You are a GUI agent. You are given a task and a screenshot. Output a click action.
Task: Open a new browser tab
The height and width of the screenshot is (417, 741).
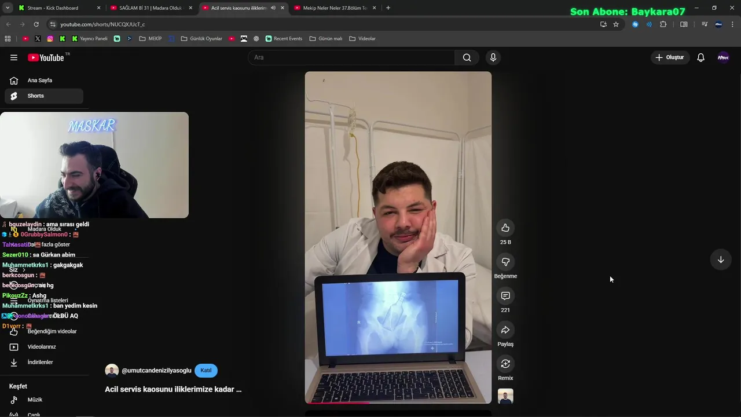pos(388,8)
